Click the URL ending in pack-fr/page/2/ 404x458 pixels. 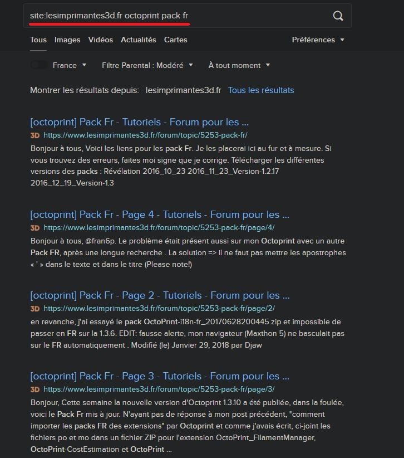[159, 309]
